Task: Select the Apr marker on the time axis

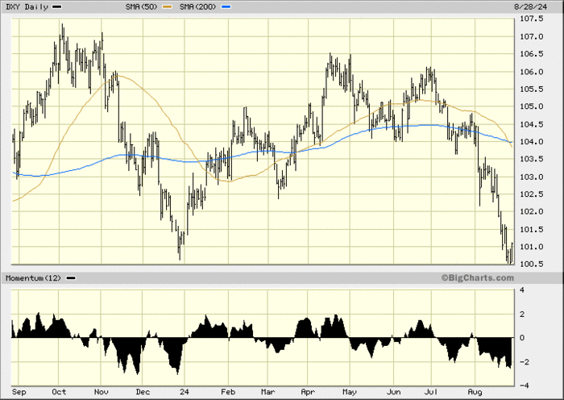Action: point(307,392)
